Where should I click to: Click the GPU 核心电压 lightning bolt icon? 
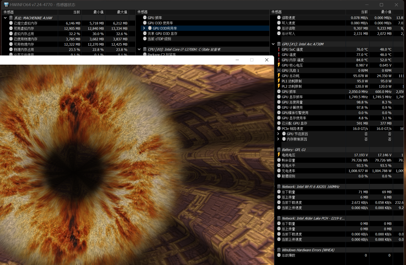point(279,65)
